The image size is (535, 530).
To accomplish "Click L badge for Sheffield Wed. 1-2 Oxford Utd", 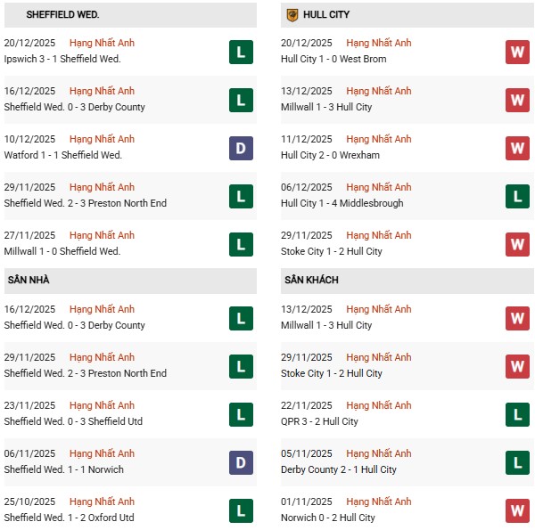I will click(x=240, y=510).
